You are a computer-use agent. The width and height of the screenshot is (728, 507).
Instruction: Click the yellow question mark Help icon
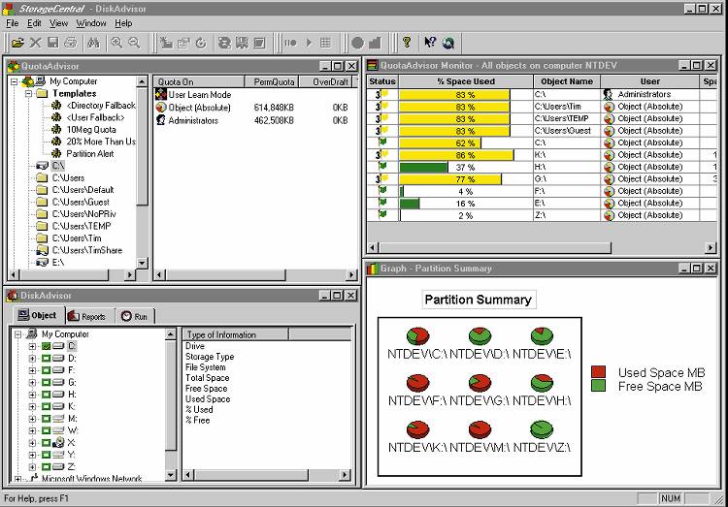[x=407, y=43]
